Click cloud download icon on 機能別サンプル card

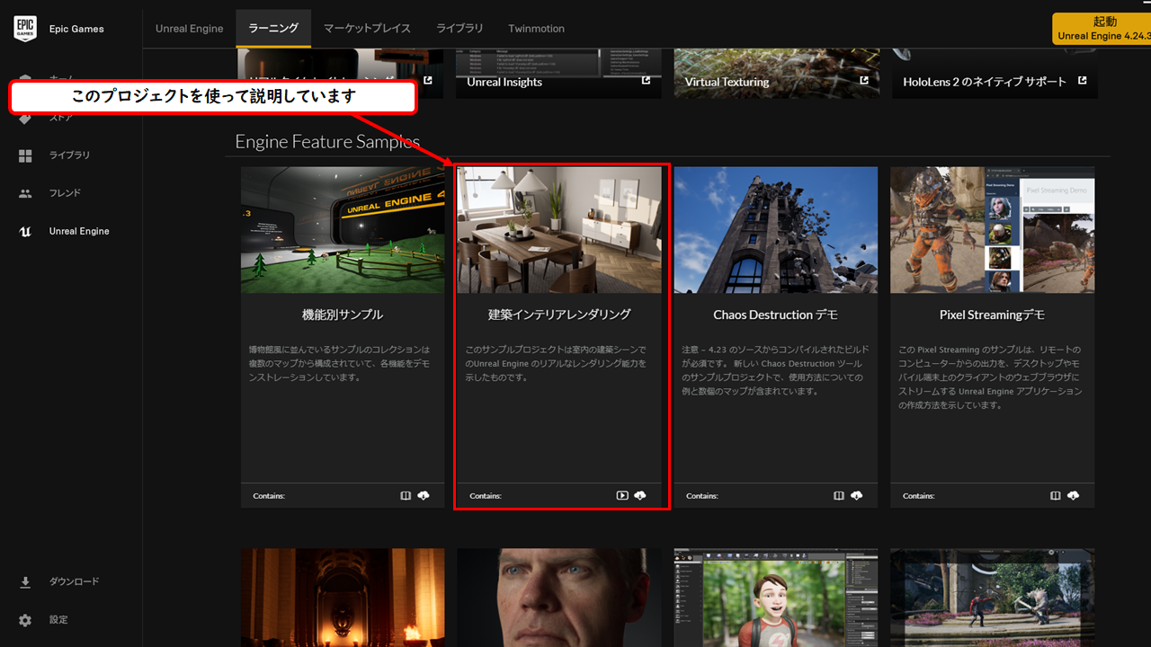[x=423, y=495]
